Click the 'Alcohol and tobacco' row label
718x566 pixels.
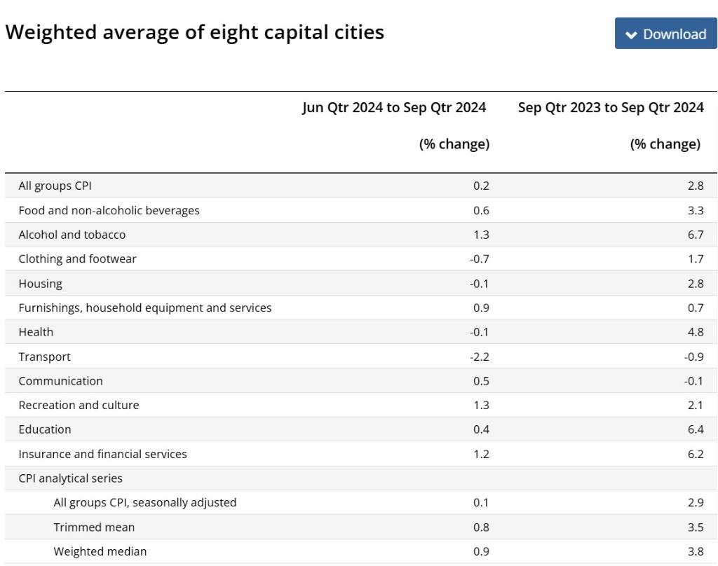click(72, 235)
